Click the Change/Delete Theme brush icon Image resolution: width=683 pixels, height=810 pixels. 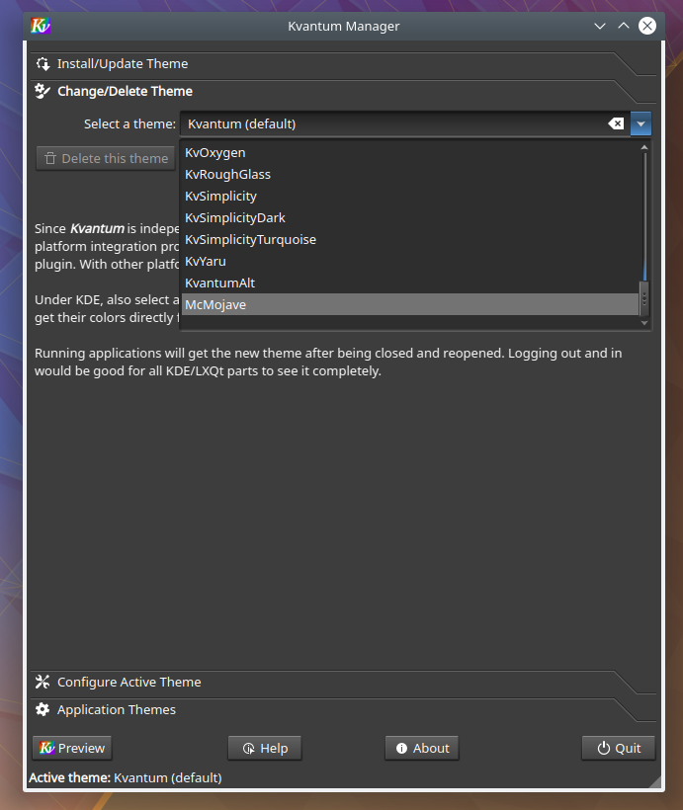point(43,92)
